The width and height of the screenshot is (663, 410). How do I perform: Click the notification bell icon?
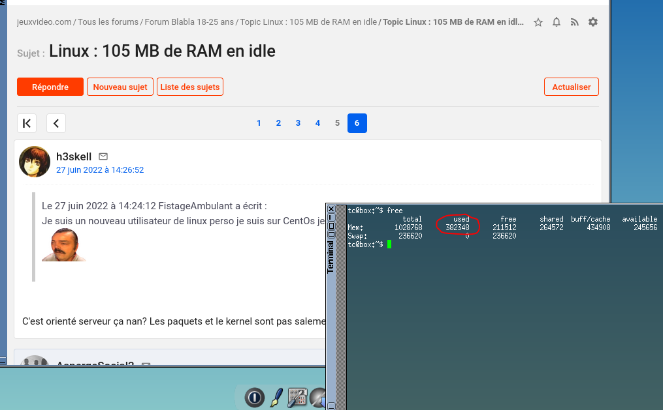tap(557, 22)
